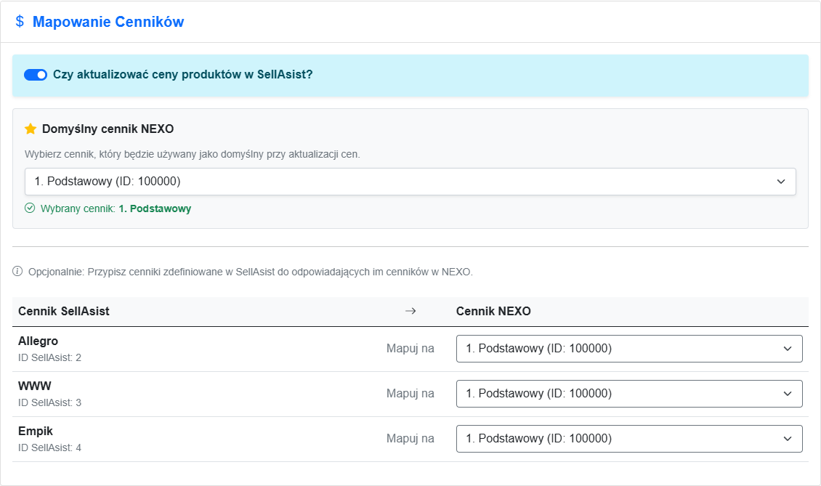The image size is (821, 486).
Task: Select the Empik row name
Action: (36, 431)
